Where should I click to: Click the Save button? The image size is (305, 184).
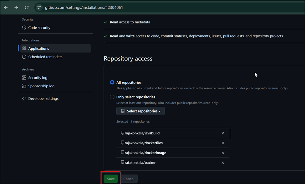pos(111,179)
